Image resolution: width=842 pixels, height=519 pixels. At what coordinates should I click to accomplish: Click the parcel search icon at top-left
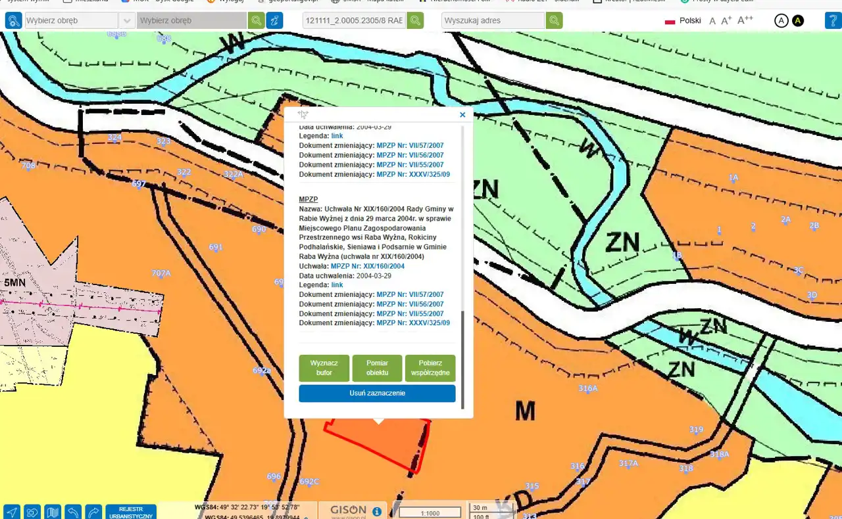click(13, 20)
